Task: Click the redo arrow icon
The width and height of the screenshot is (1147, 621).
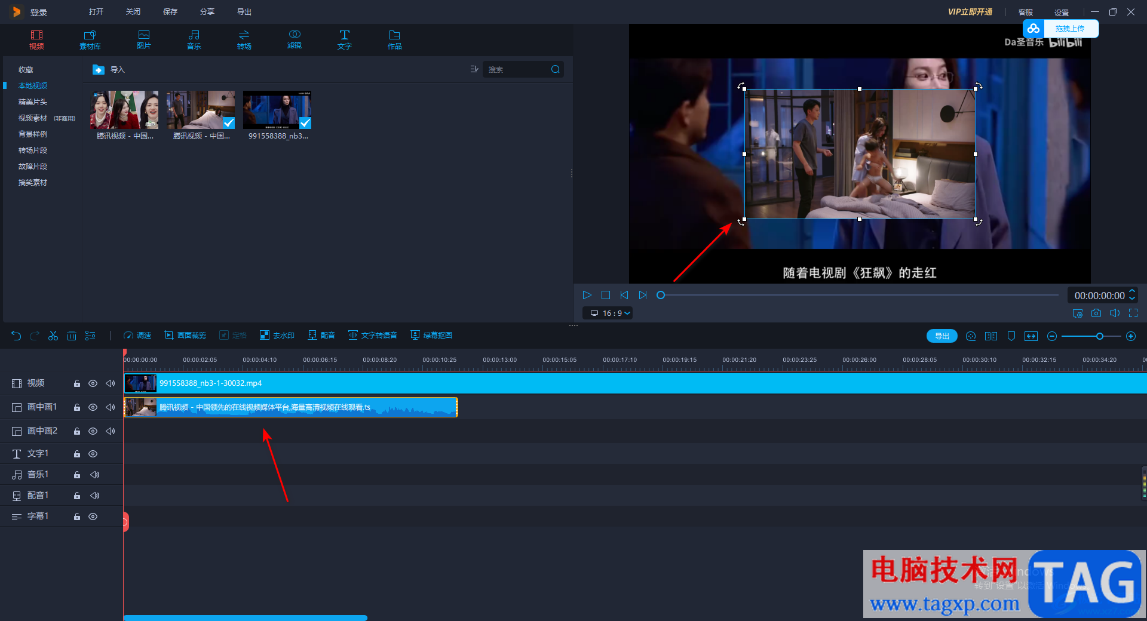Action: [x=35, y=336]
